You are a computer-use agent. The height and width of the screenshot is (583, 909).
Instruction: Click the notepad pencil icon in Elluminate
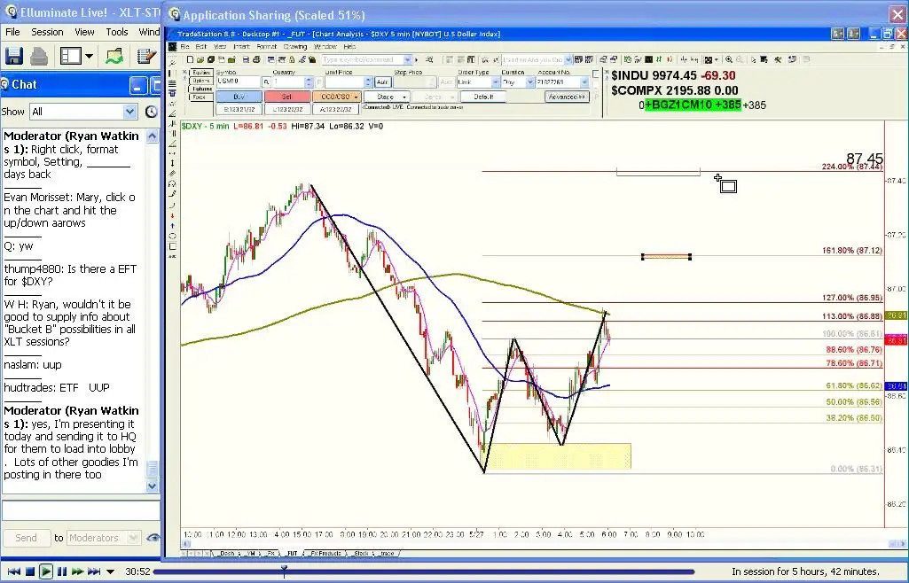point(145,56)
